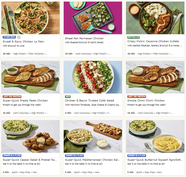The width and height of the screenshot is (186, 177).
Task: Click JUST THE PROTEIN badge on Pesto Chicken
Action: 12,96
